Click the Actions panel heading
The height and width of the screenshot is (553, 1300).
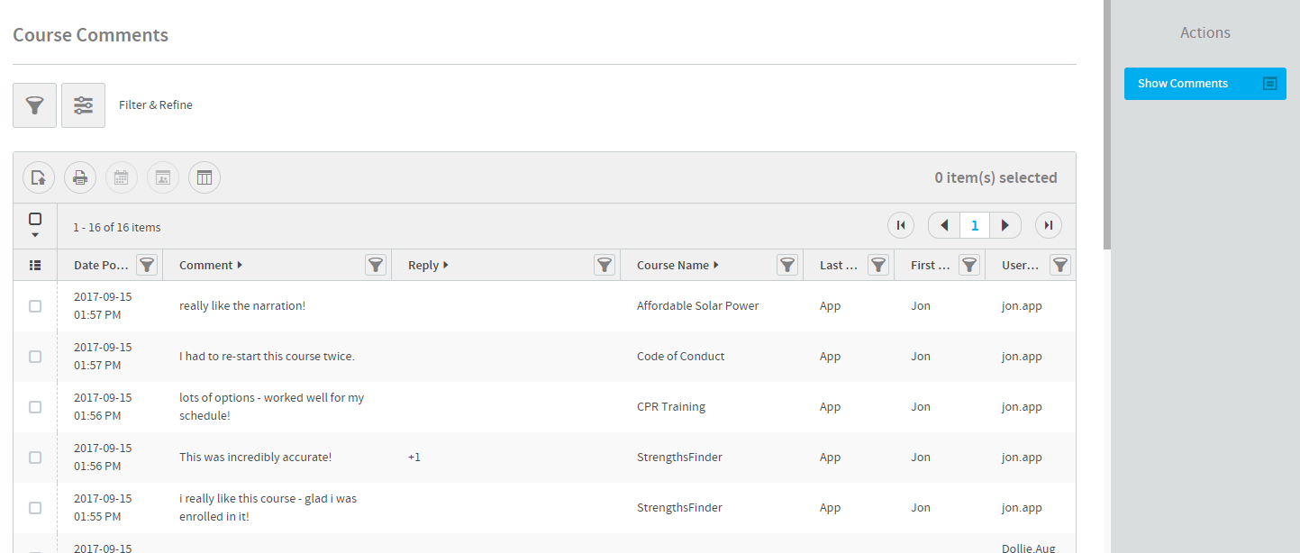point(1205,32)
